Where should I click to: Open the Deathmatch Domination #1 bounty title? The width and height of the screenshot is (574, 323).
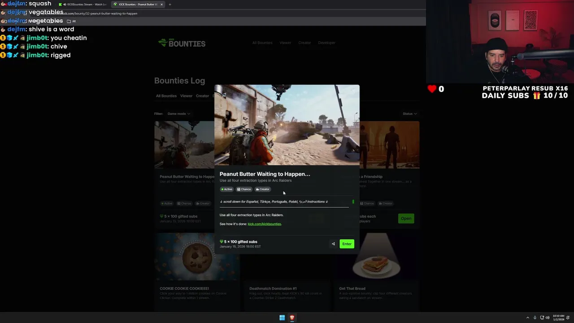273,288
